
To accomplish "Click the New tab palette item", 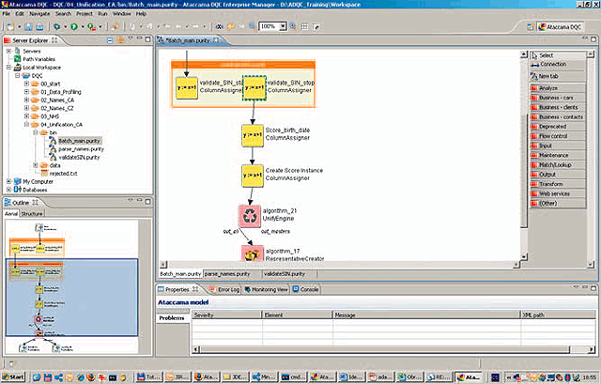I will click(557, 76).
